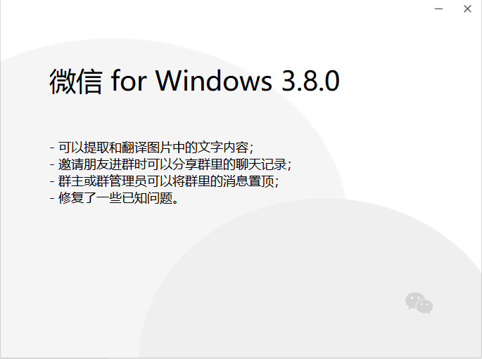The width and height of the screenshot is (482, 359).
Task: Click the words 消息置顶 in third note
Action: pos(248,181)
